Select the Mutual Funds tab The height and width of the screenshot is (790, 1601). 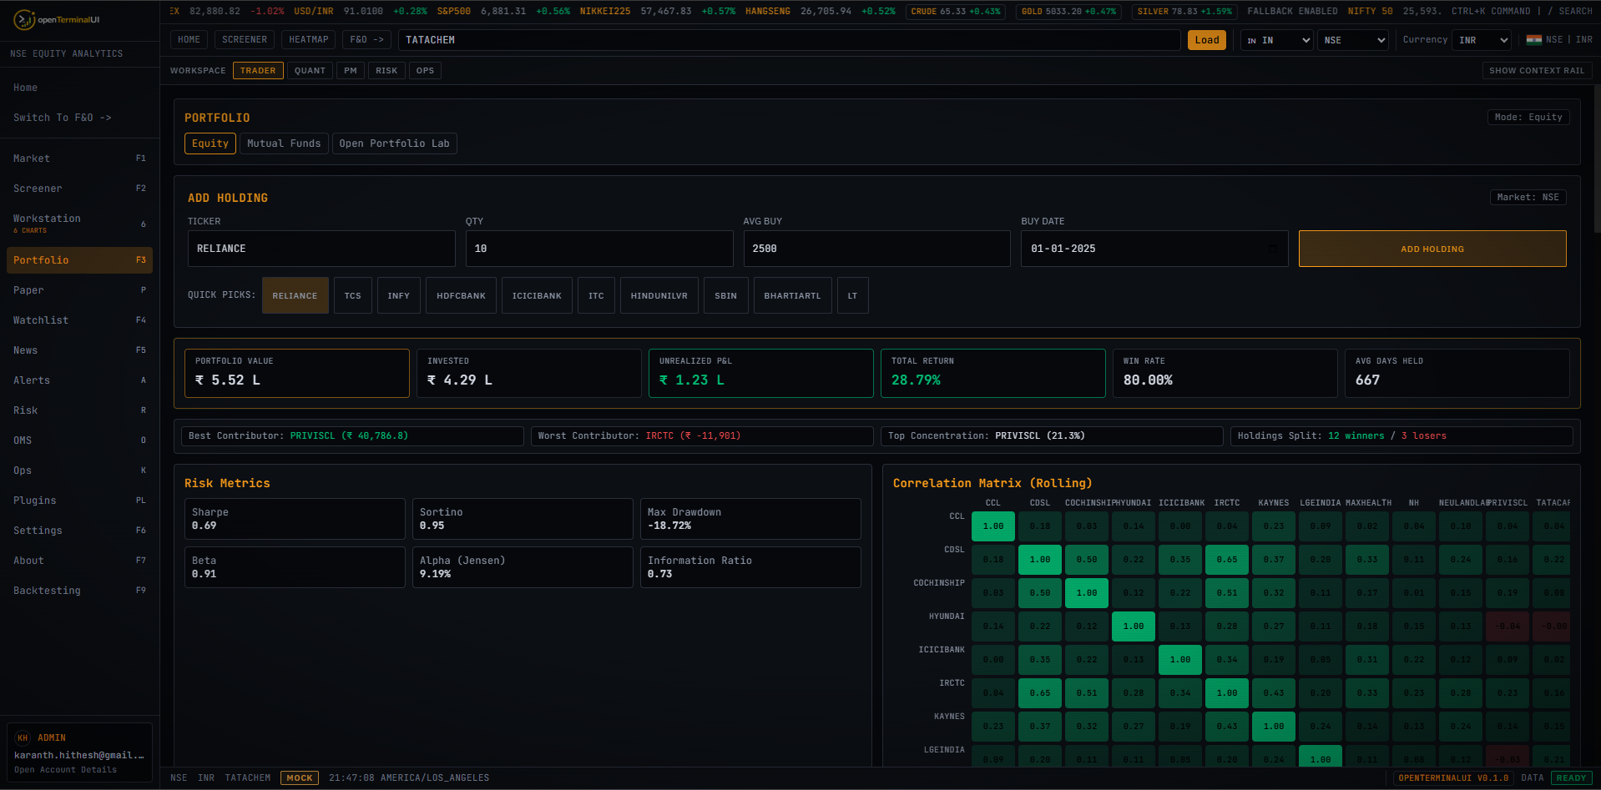pos(284,143)
